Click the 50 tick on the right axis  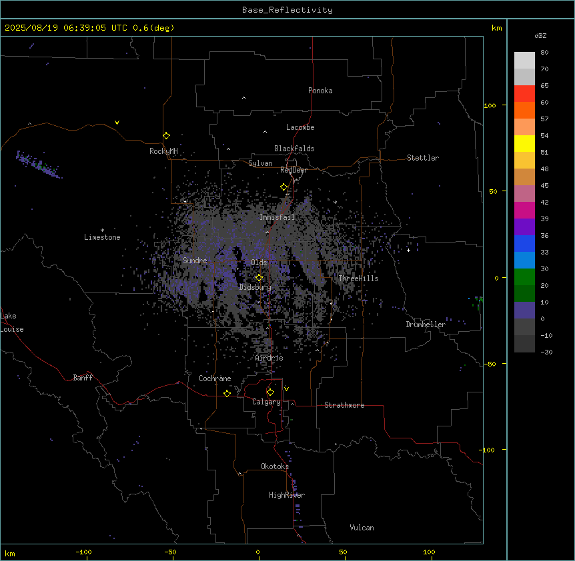(x=493, y=191)
